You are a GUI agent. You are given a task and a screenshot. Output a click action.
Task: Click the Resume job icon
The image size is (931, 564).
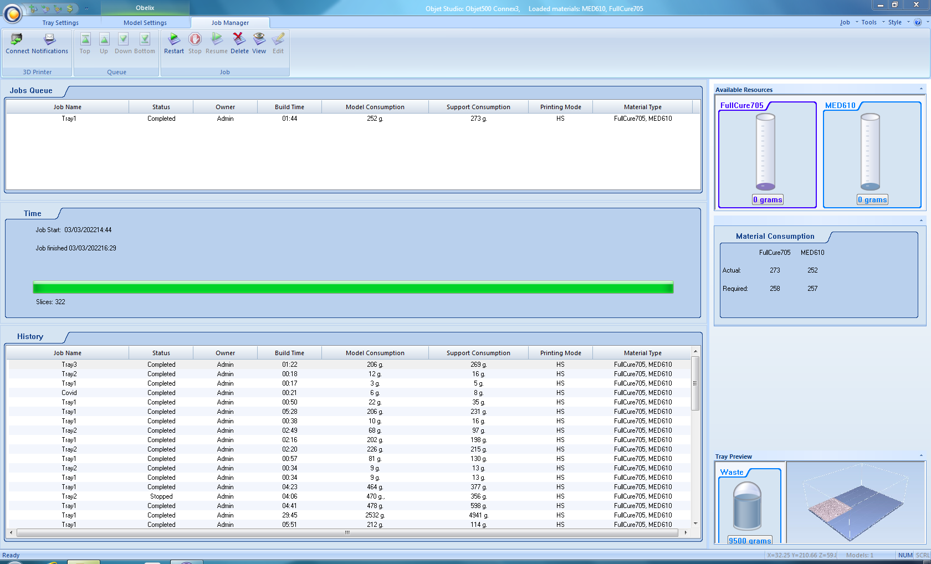point(217,43)
